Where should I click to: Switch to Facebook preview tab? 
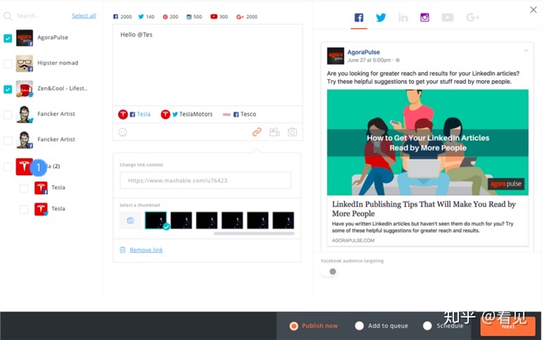click(359, 18)
